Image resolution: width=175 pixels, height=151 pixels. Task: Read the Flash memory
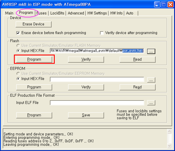(138, 59)
